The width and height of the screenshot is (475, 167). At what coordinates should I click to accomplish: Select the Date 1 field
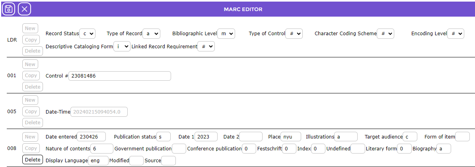[x=206, y=137]
